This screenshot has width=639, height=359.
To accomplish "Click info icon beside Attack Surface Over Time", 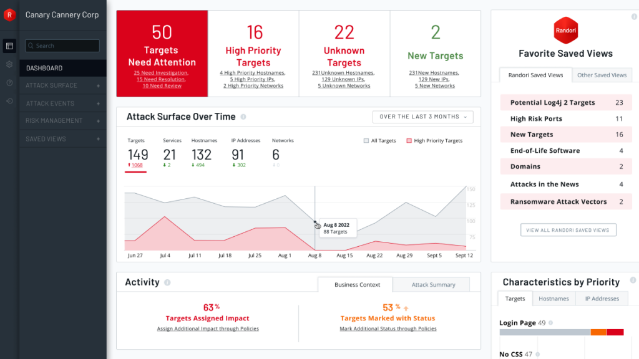I will (x=243, y=117).
